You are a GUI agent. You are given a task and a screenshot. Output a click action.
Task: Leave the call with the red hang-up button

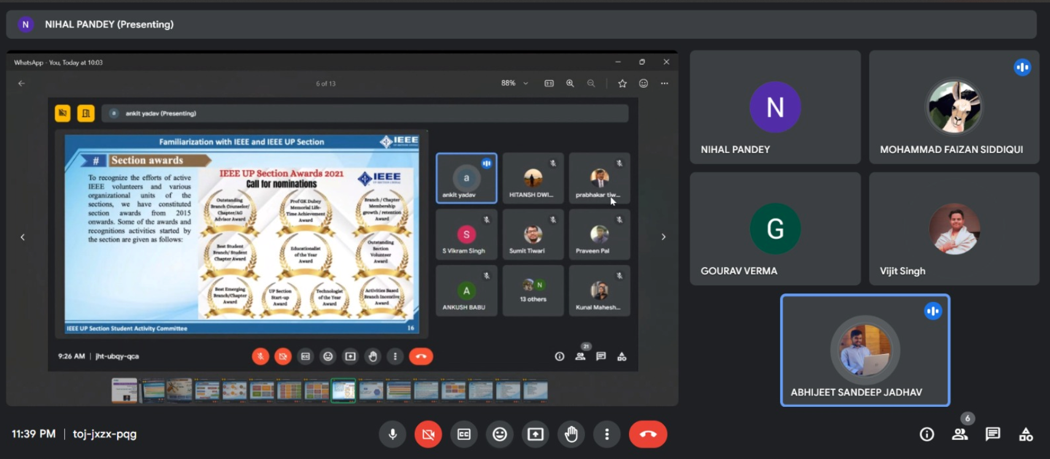point(648,434)
